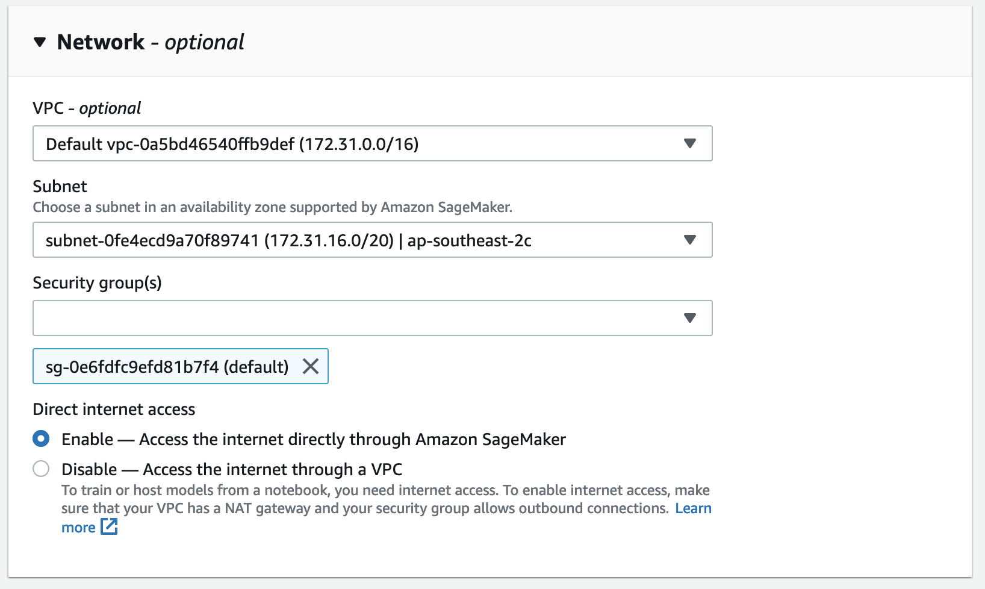Click the sg-0e6fdfc9efd81b7f4 (default) token text
Image resolution: width=985 pixels, height=589 pixels.
167,366
